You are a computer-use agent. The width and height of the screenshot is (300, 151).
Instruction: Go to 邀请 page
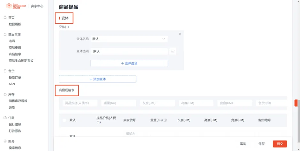tap(12, 41)
